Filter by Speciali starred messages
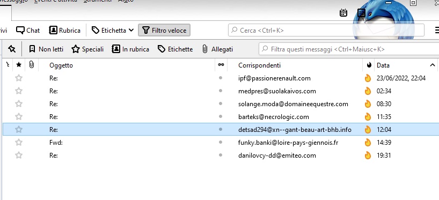 coord(87,49)
